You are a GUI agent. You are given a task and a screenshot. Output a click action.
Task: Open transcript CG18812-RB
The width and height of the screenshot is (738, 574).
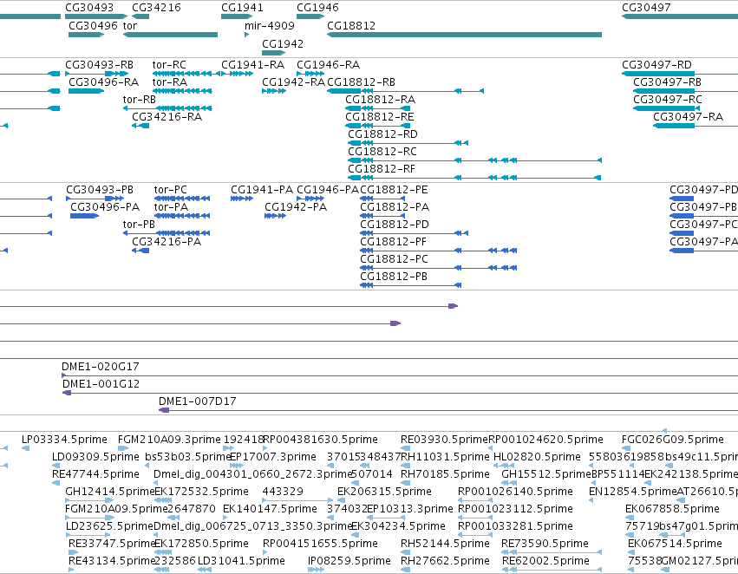(361, 82)
